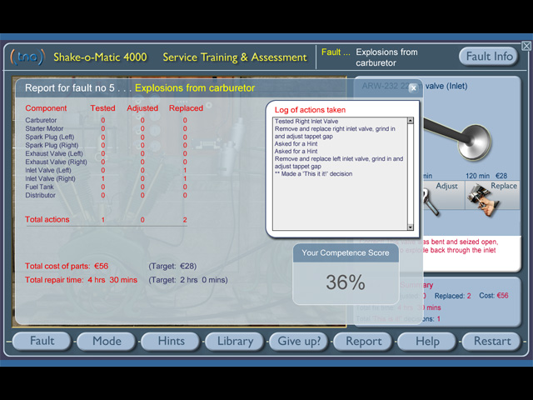Close the fault report overlay
Image resolution: width=533 pixels, height=400 pixels.
tap(413, 88)
